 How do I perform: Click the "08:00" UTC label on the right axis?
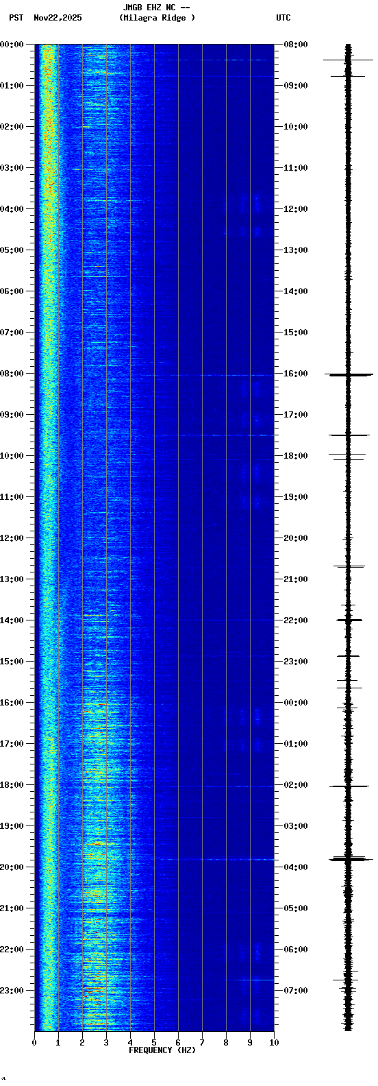296,45
